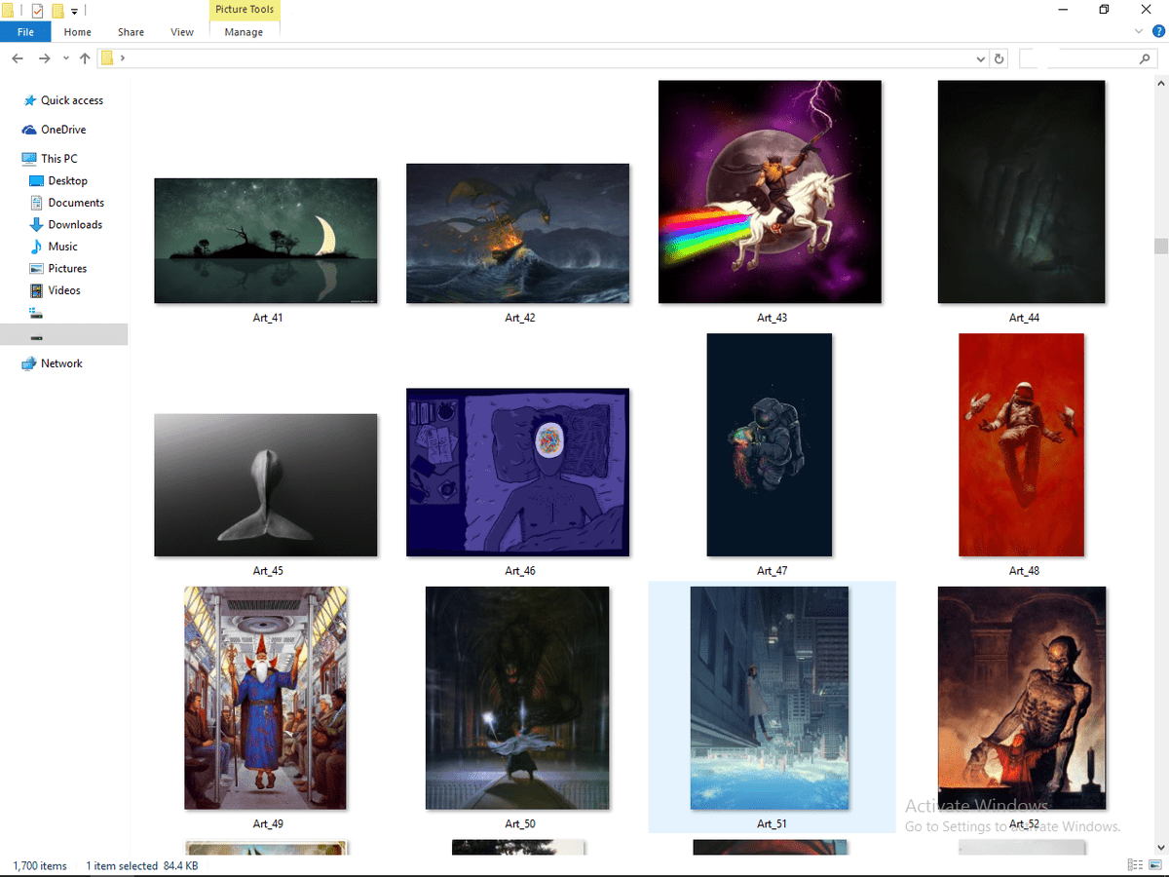Screen dimensions: 1169x877
Task: Select the Art_49 subway wizard thumbnail
Action: pos(266,698)
